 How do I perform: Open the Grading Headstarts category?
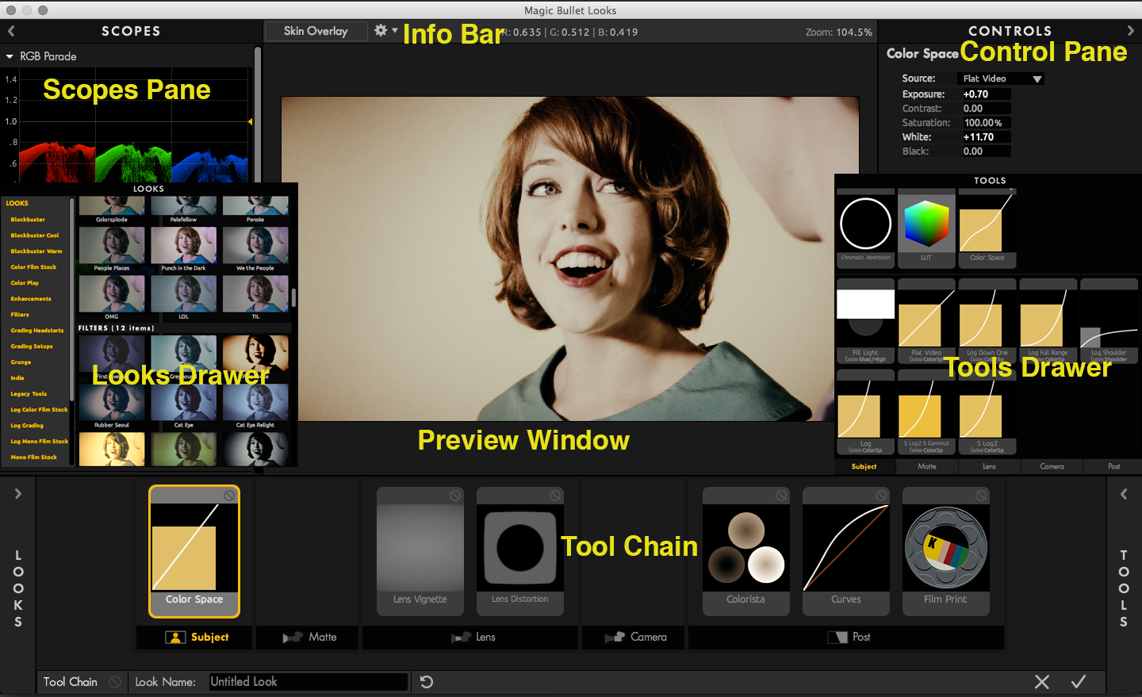coord(36,331)
